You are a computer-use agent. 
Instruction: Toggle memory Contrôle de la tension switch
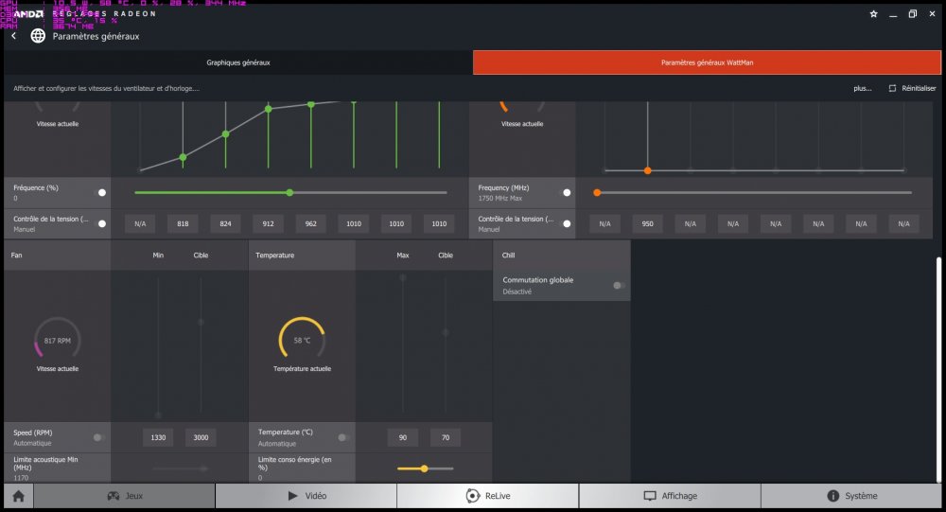pos(564,223)
